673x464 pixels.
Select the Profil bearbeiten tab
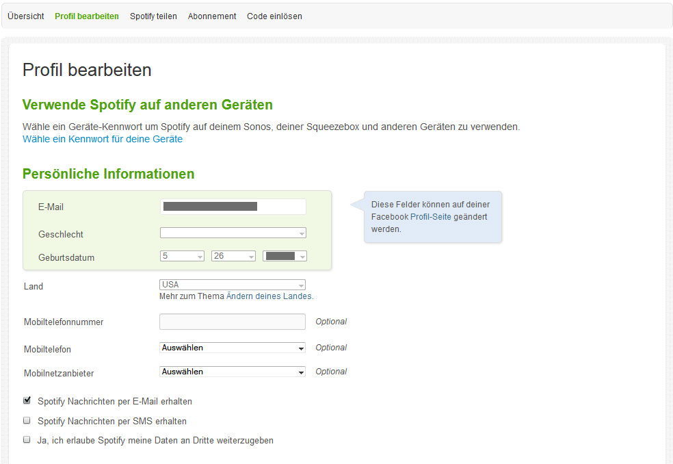pos(87,16)
